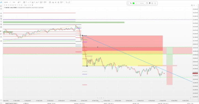Image resolution: width=199 pixels, height=104 pixels.
Task: Click the home icon in top toolbar
Action: (58, 2)
